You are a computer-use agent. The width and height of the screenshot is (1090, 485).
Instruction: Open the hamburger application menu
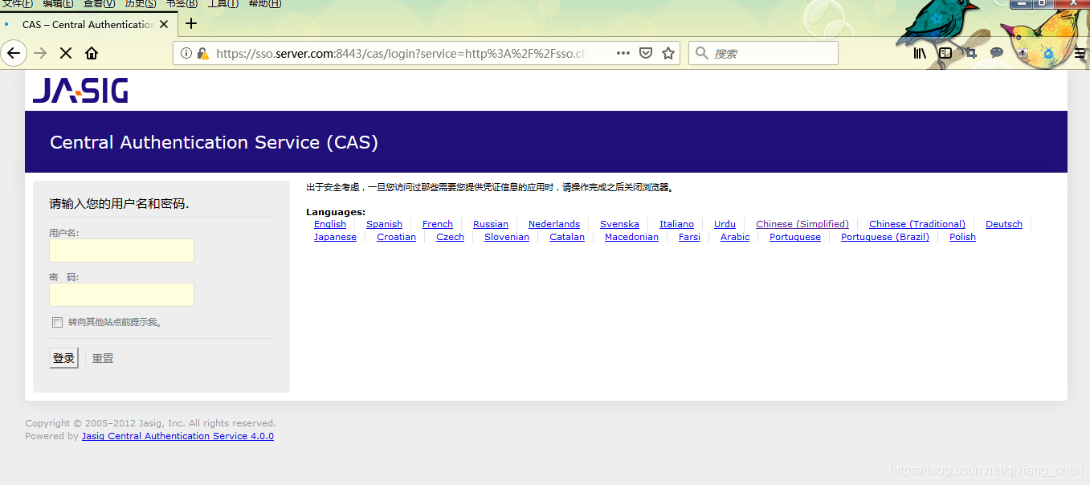tap(1081, 53)
